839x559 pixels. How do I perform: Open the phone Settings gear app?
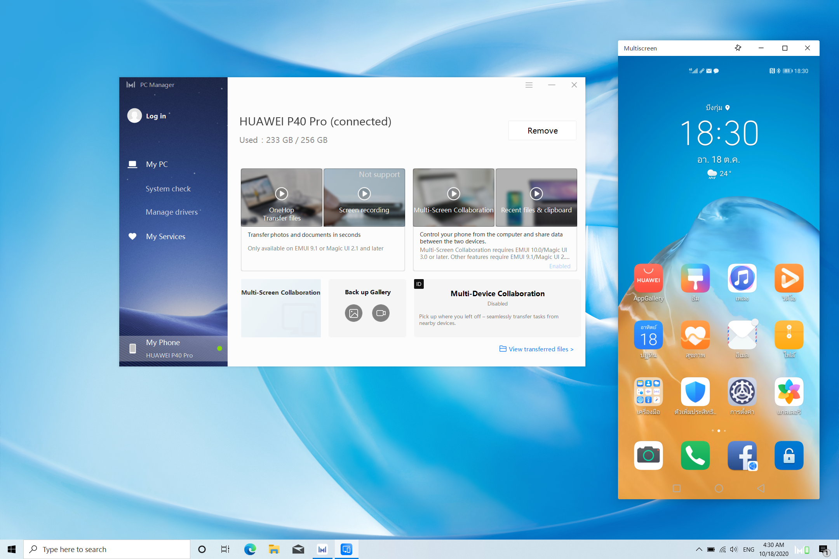pyautogui.click(x=742, y=392)
